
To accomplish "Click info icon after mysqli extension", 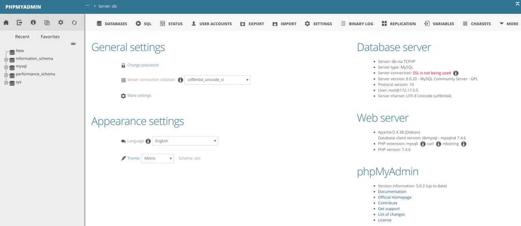I will coord(423,144).
